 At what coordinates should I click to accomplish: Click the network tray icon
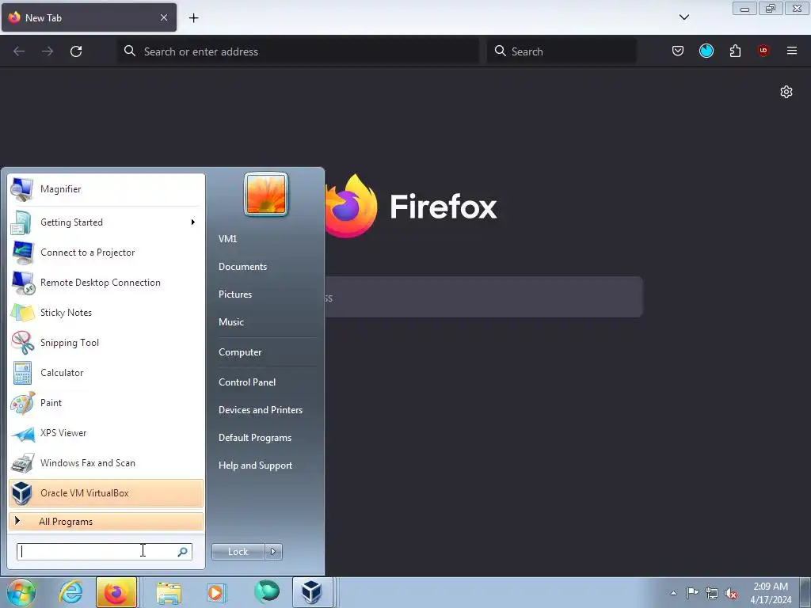[x=712, y=593]
